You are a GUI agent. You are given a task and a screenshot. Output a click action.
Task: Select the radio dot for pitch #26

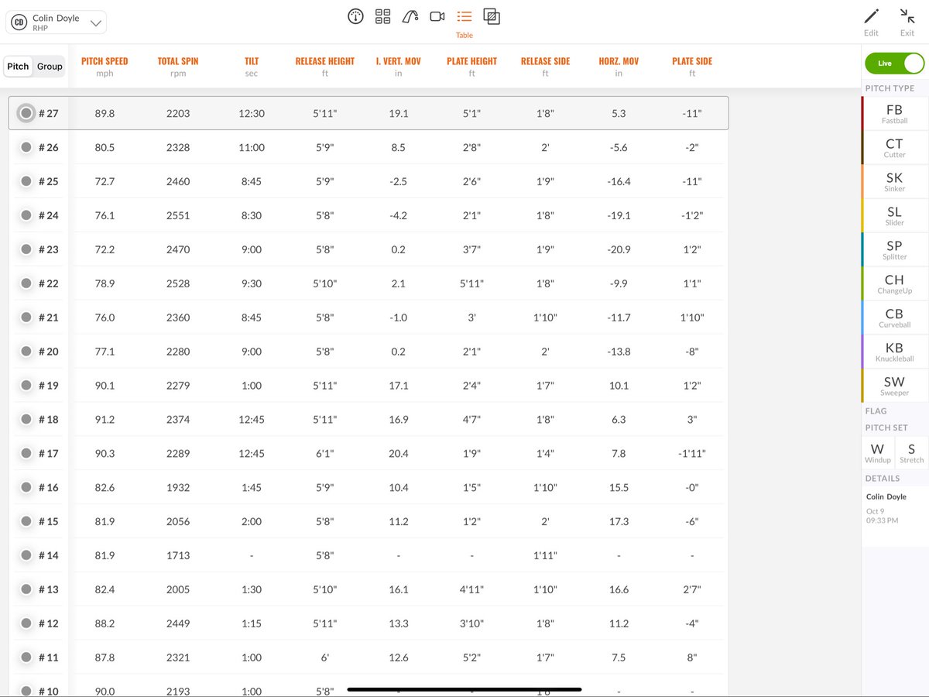[26, 147]
